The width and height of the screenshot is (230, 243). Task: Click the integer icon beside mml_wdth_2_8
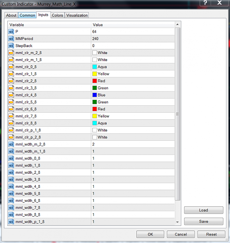(x=11, y=173)
